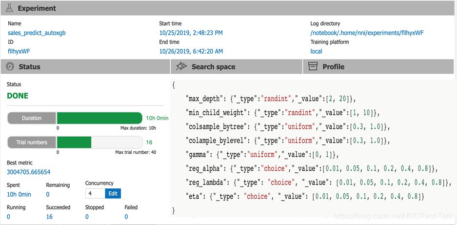
Task: Click the "min_child_weight" JSON line
Action: pyautogui.click(x=282, y=113)
